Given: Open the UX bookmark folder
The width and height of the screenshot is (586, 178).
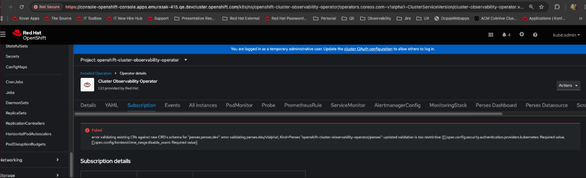Looking at the screenshot, I should coord(422,18).
